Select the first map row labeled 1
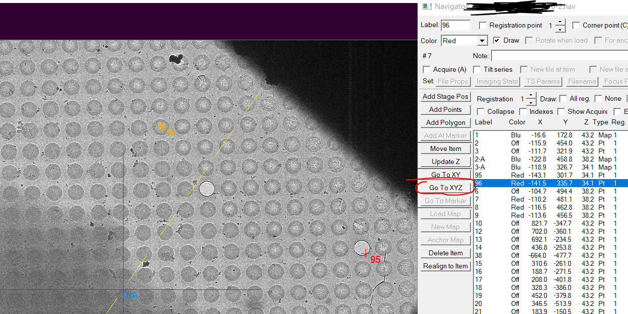 [551, 135]
